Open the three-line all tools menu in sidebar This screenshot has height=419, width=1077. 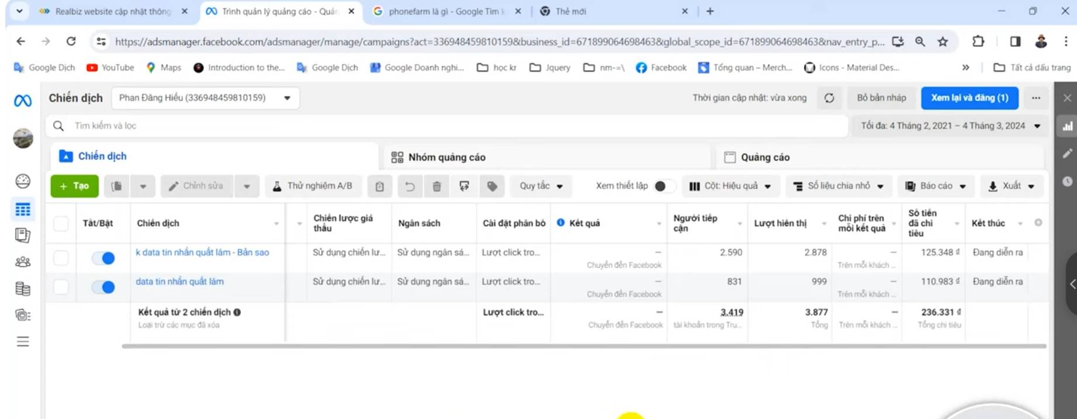click(x=23, y=342)
